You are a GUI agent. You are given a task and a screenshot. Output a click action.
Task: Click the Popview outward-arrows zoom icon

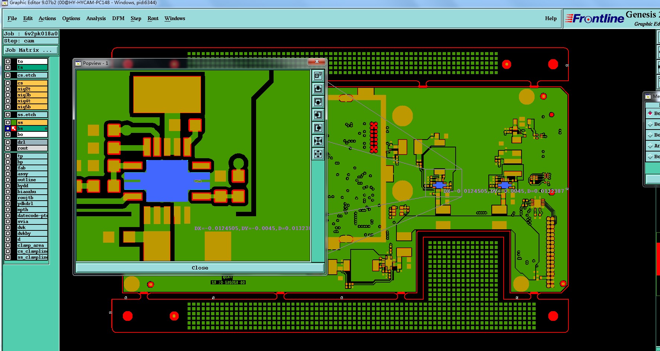(318, 154)
